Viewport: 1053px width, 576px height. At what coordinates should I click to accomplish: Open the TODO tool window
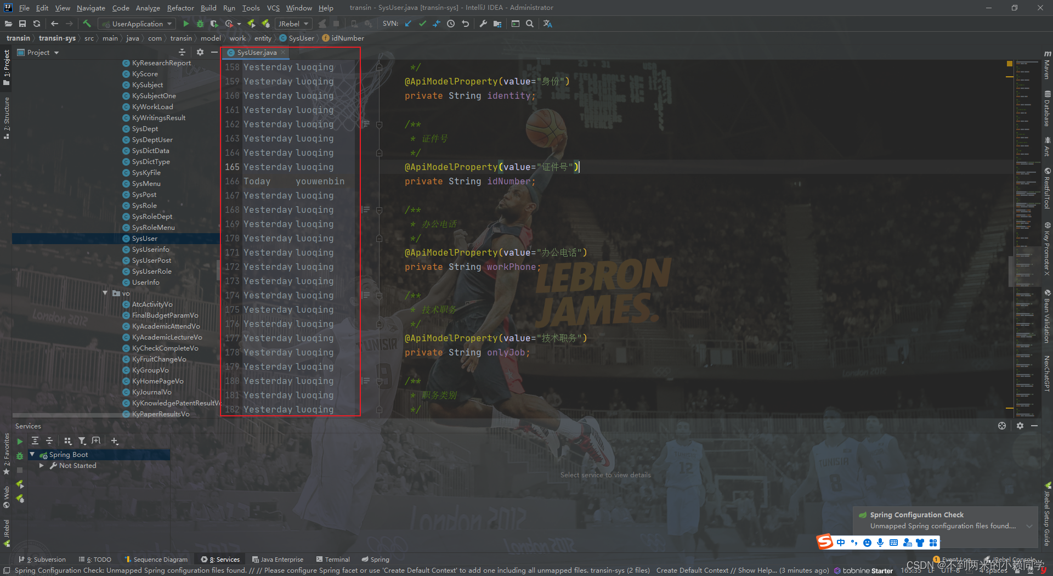(x=95, y=560)
